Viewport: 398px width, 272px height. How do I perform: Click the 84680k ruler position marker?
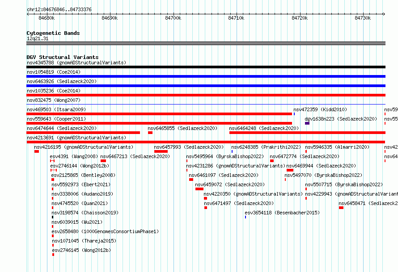47,18
